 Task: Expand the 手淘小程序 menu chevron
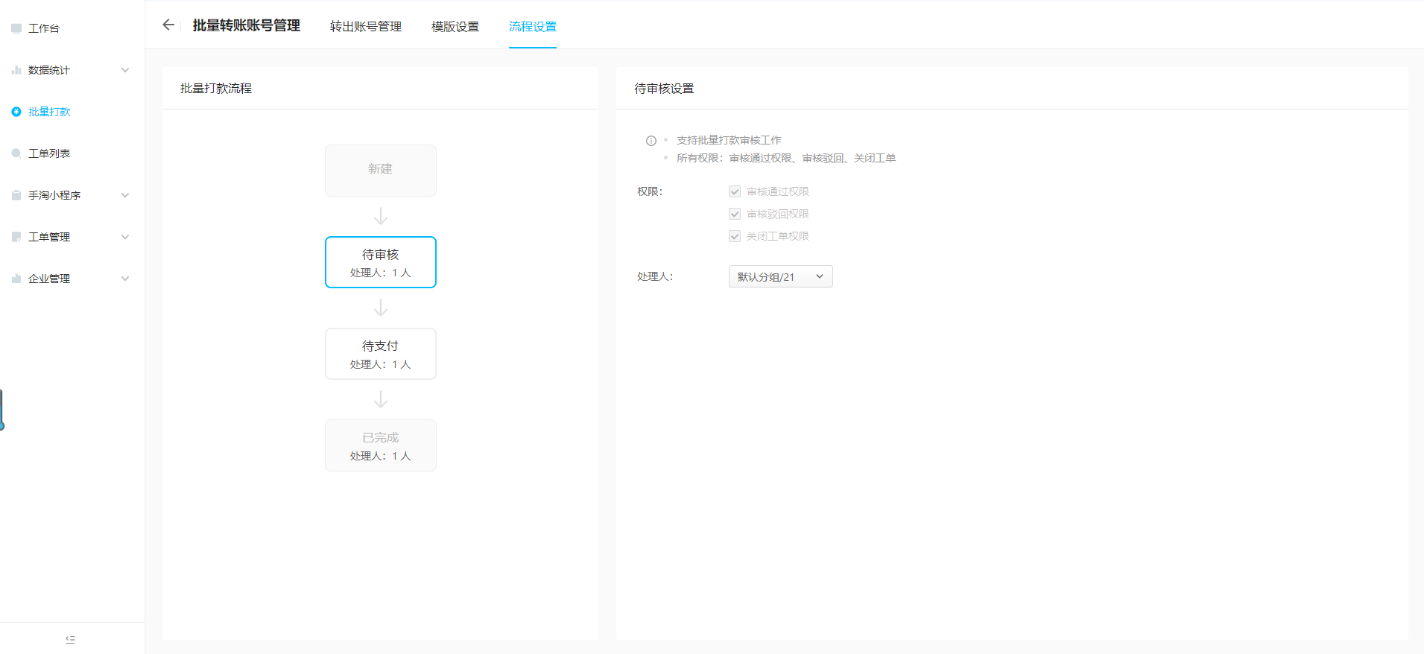(x=125, y=195)
